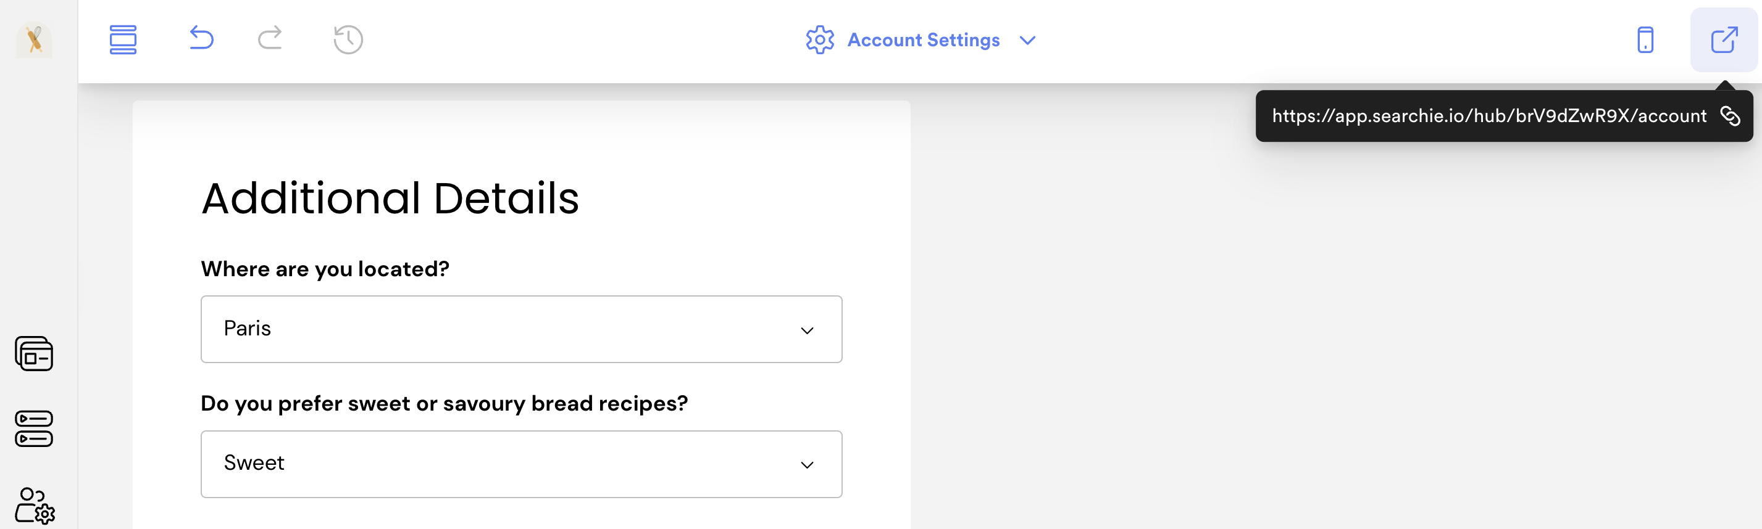Click the redo arrow icon
The image size is (1762, 529).
point(270,38)
